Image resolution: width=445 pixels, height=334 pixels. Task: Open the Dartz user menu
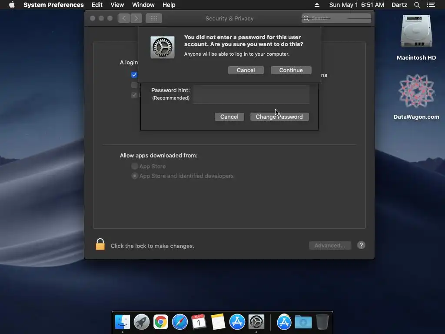coord(399,5)
